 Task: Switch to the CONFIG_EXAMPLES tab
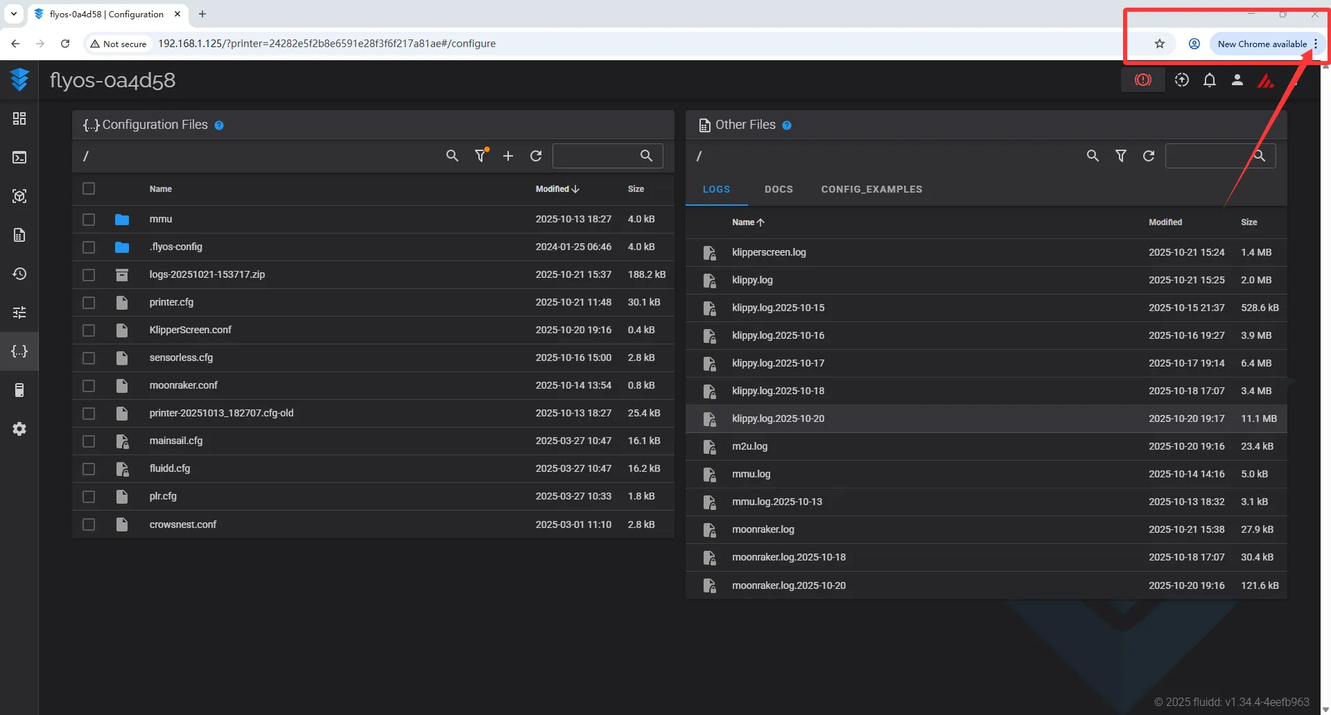pyautogui.click(x=871, y=189)
